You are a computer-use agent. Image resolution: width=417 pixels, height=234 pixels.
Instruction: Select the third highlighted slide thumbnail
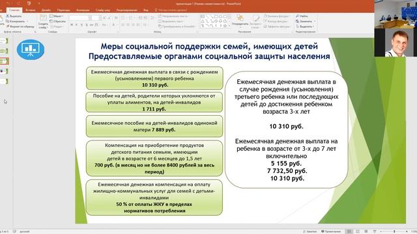coord(4,61)
